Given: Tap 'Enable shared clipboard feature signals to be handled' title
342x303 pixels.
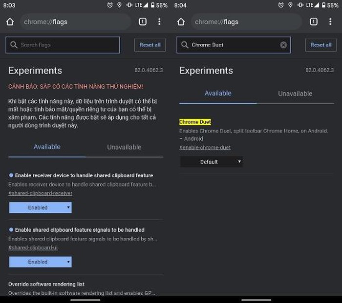Looking at the screenshot, I should (80, 230).
